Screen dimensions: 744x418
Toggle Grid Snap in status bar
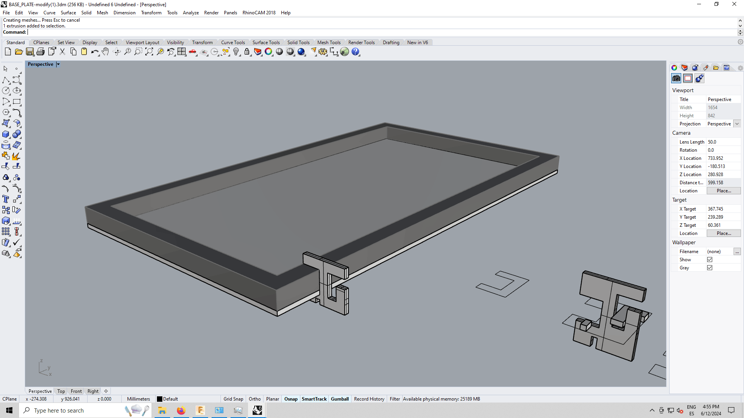[x=233, y=399]
